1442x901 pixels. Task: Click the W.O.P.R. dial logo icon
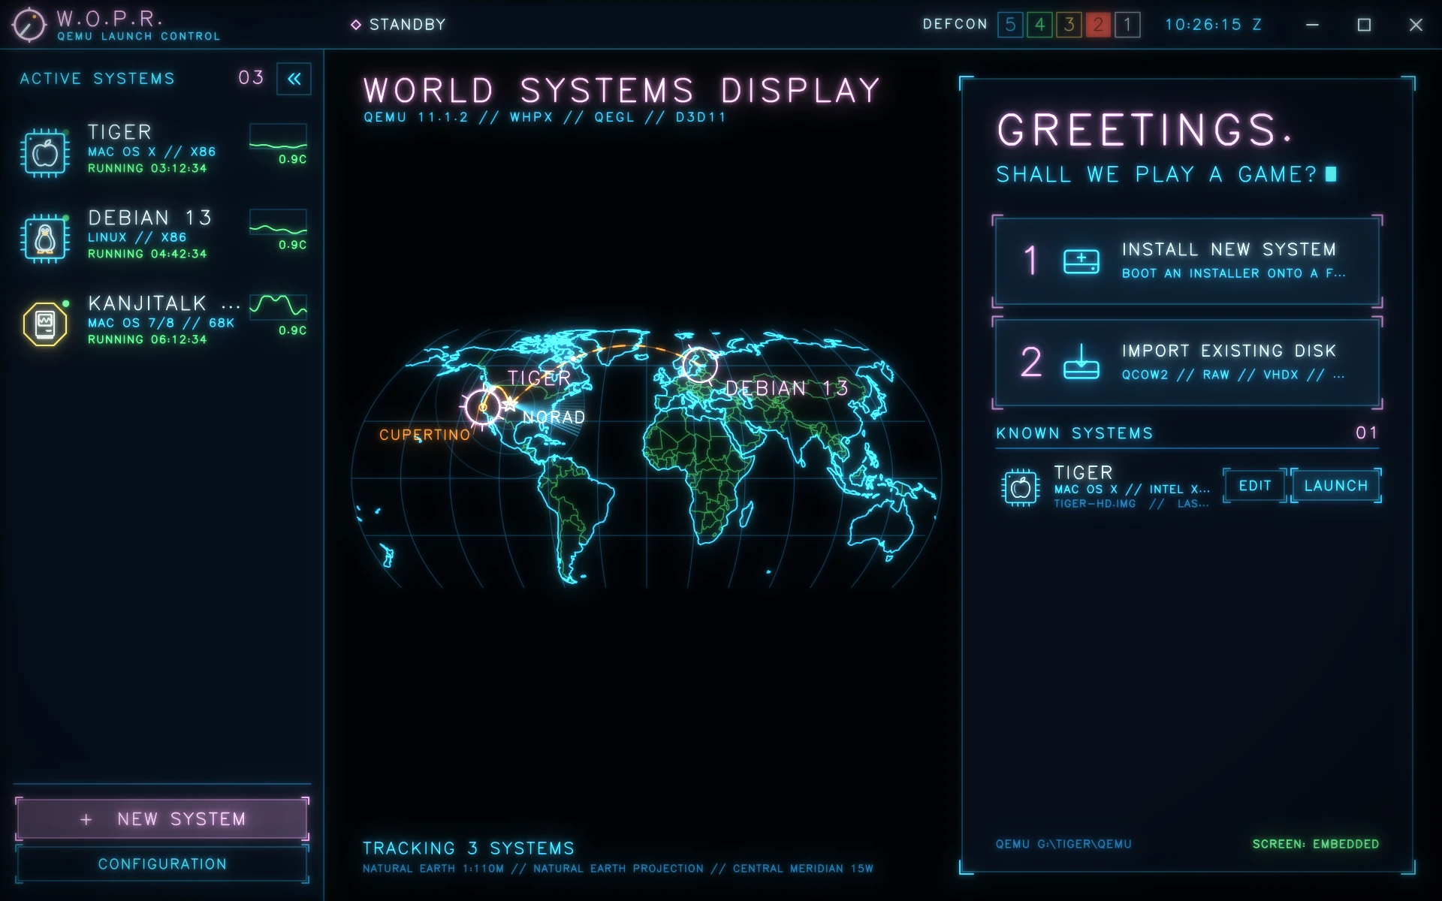click(x=29, y=25)
